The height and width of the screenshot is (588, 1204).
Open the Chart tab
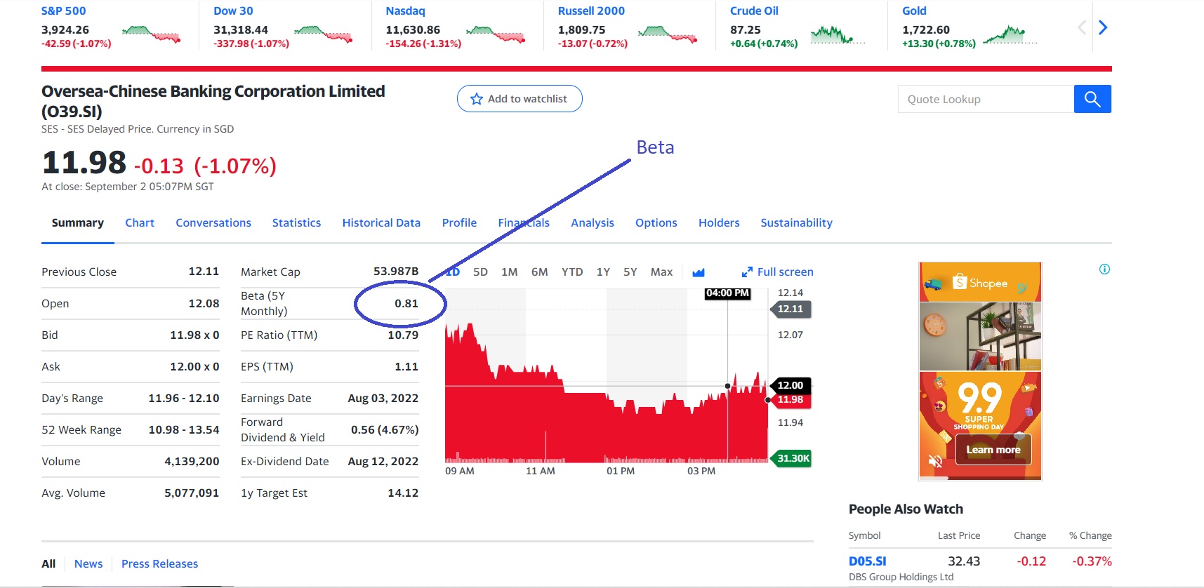[x=140, y=222]
